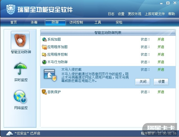Click the 应用程序控制 folder icon

(44, 55)
